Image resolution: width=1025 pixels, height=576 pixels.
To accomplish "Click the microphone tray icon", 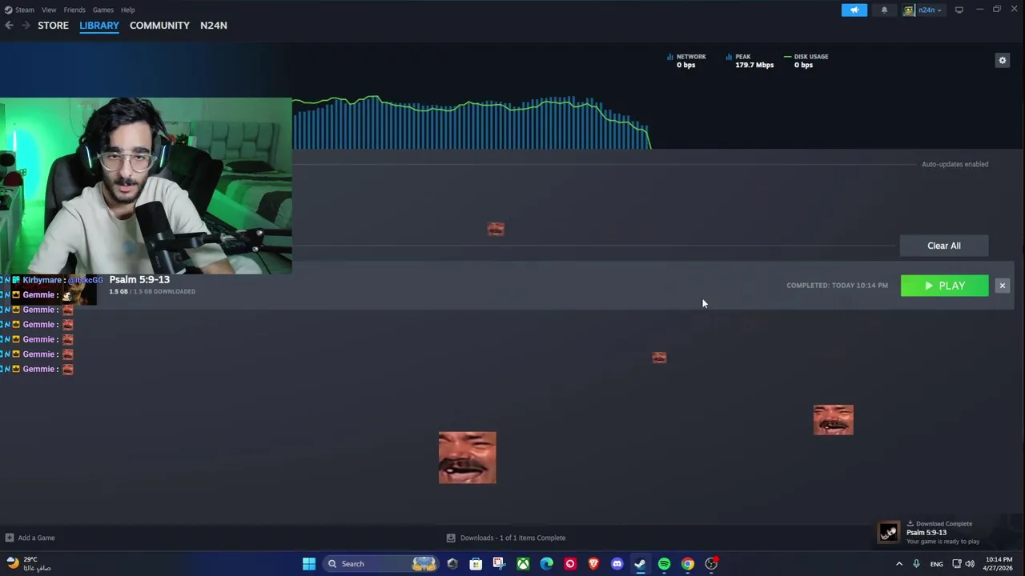I will pyautogui.click(x=916, y=564).
